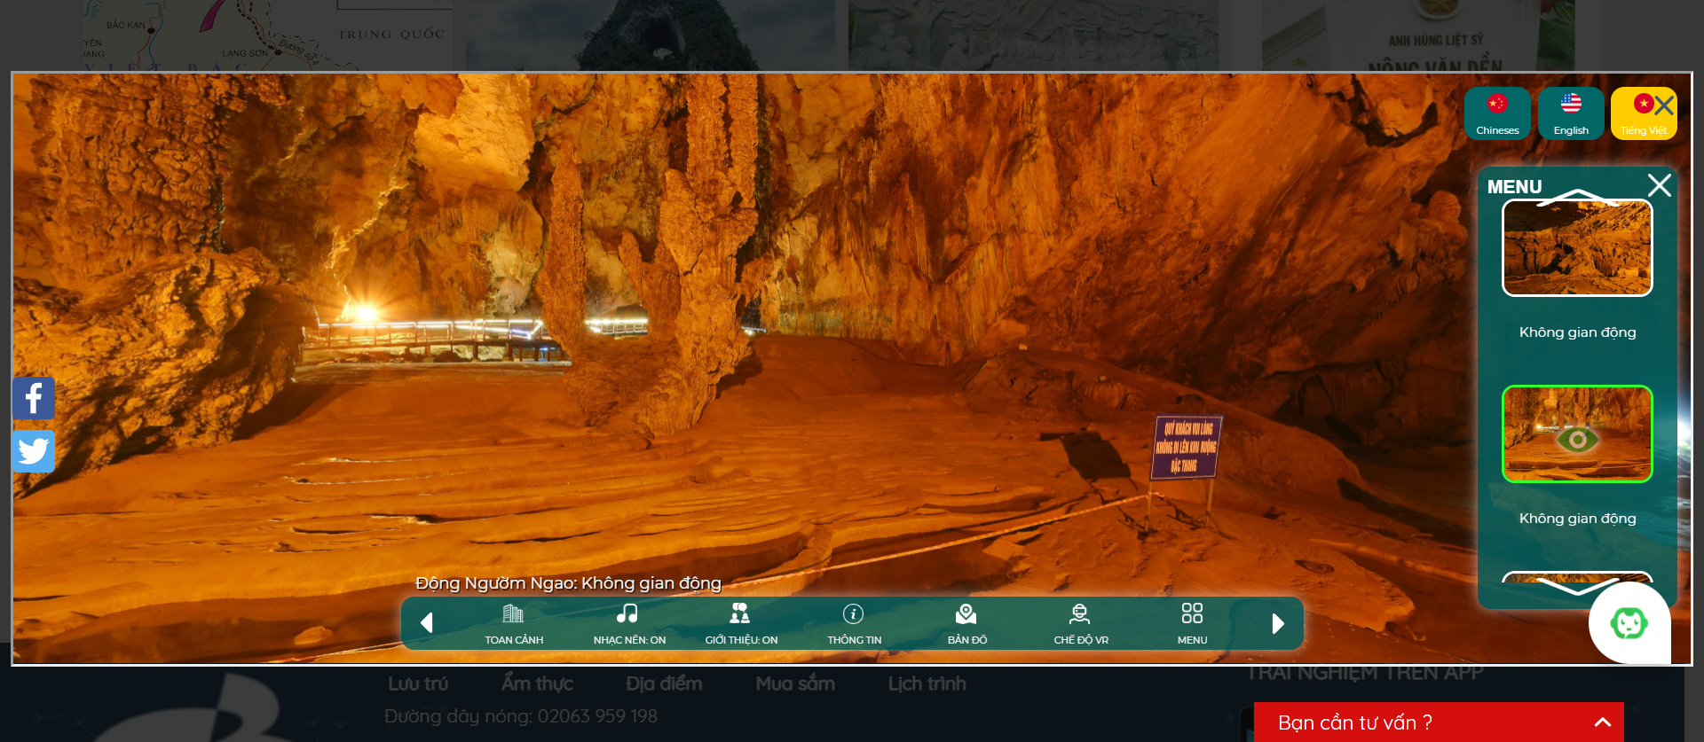The height and width of the screenshot is (742, 1704).
Task: Click the MENU grid icon in toolbar
Action: pyautogui.click(x=1192, y=623)
